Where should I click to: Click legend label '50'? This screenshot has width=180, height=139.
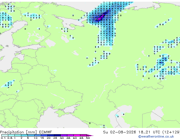click(88, 138)
